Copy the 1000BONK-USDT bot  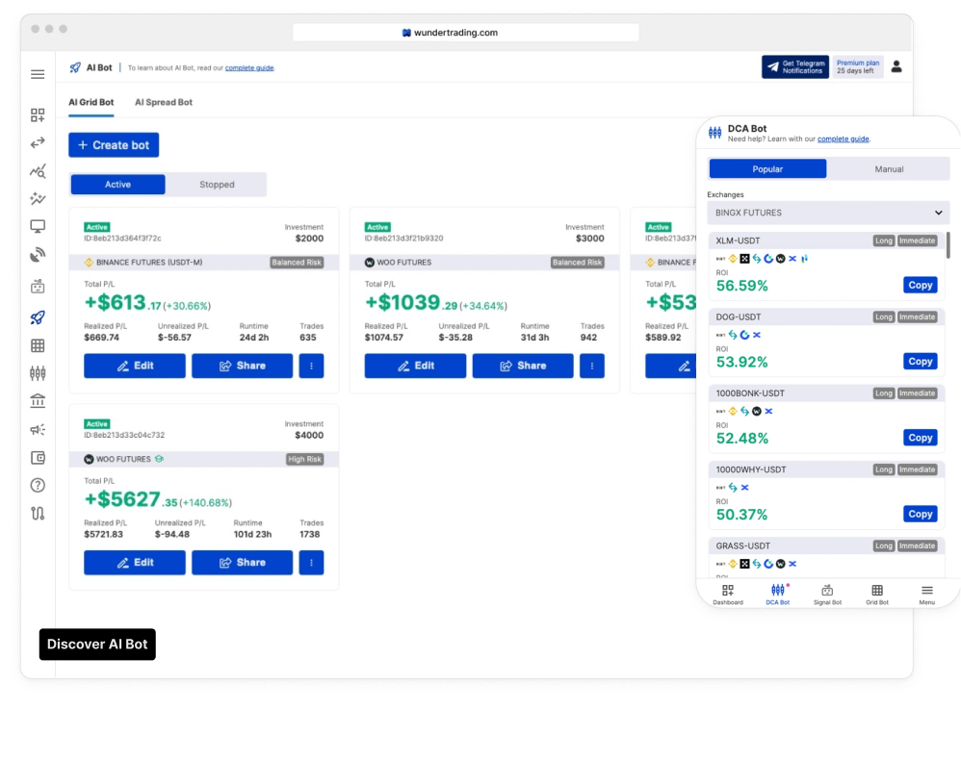(x=920, y=438)
